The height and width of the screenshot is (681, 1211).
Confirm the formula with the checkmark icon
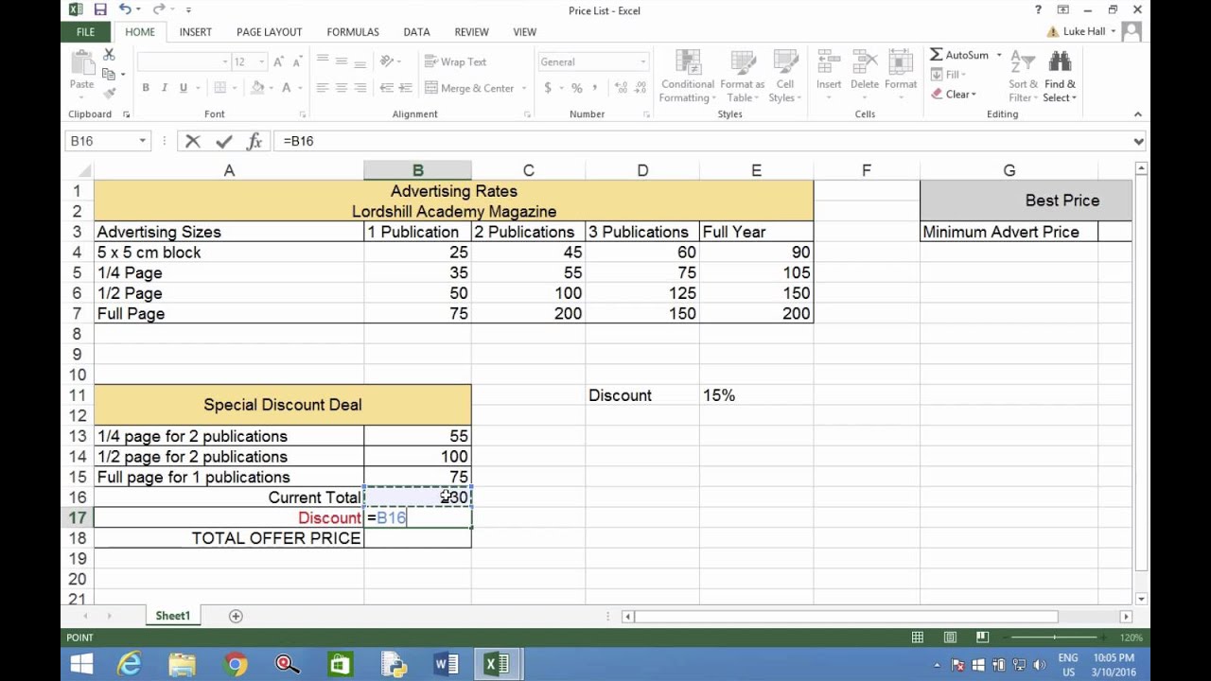pos(223,141)
